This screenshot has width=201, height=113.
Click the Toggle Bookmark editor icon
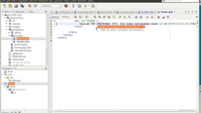tap(129, 17)
